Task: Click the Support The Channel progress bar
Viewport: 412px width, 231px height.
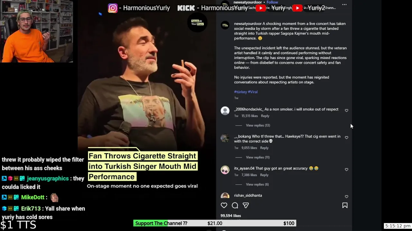Action: pos(215,223)
